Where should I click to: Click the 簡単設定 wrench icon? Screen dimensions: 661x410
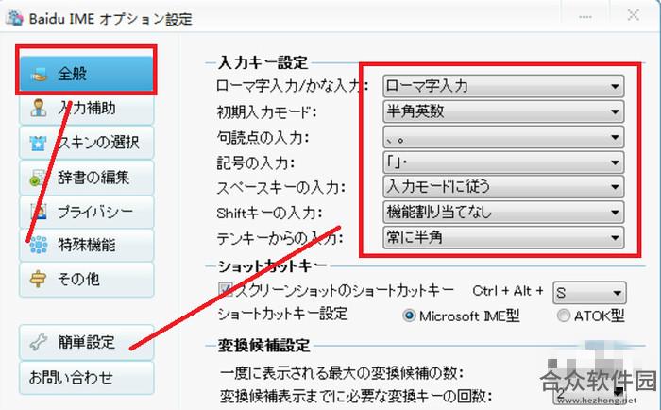[x=39, y=342]
